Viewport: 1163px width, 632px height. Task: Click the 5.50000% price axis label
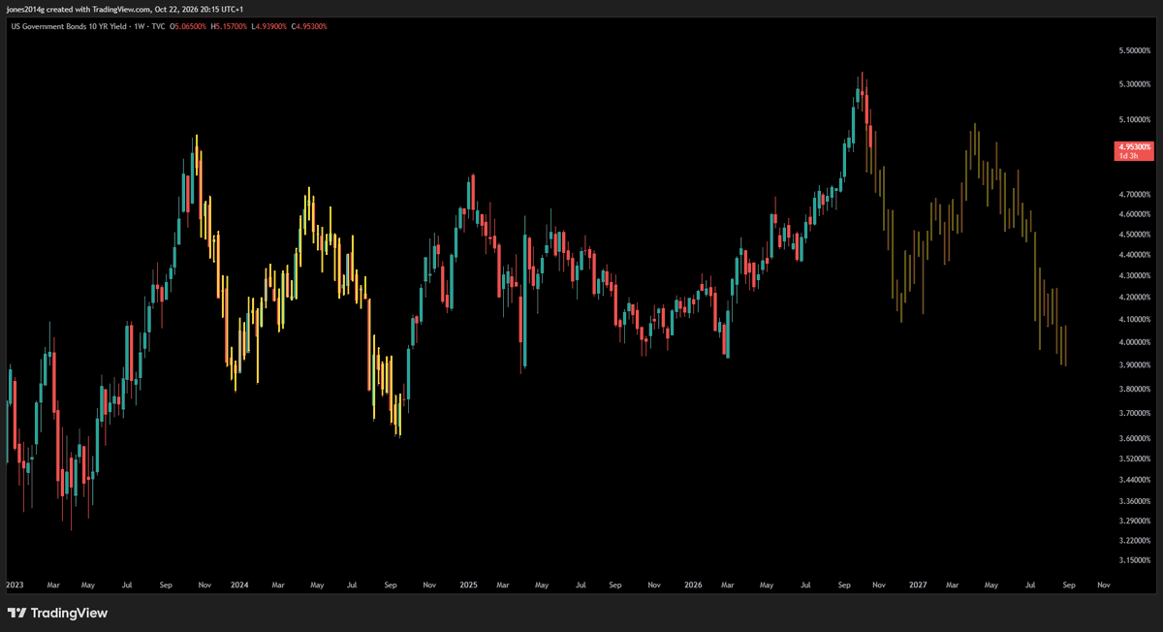pyautogui.click(x=1135, y=50)
